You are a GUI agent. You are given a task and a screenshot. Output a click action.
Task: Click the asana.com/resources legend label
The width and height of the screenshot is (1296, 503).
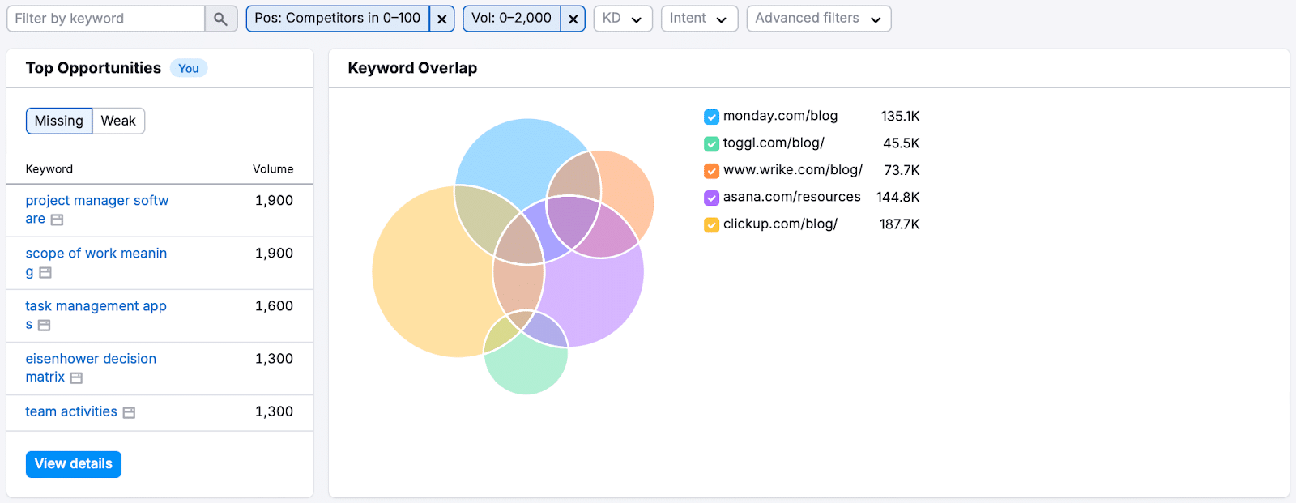[x=792, y=197]
